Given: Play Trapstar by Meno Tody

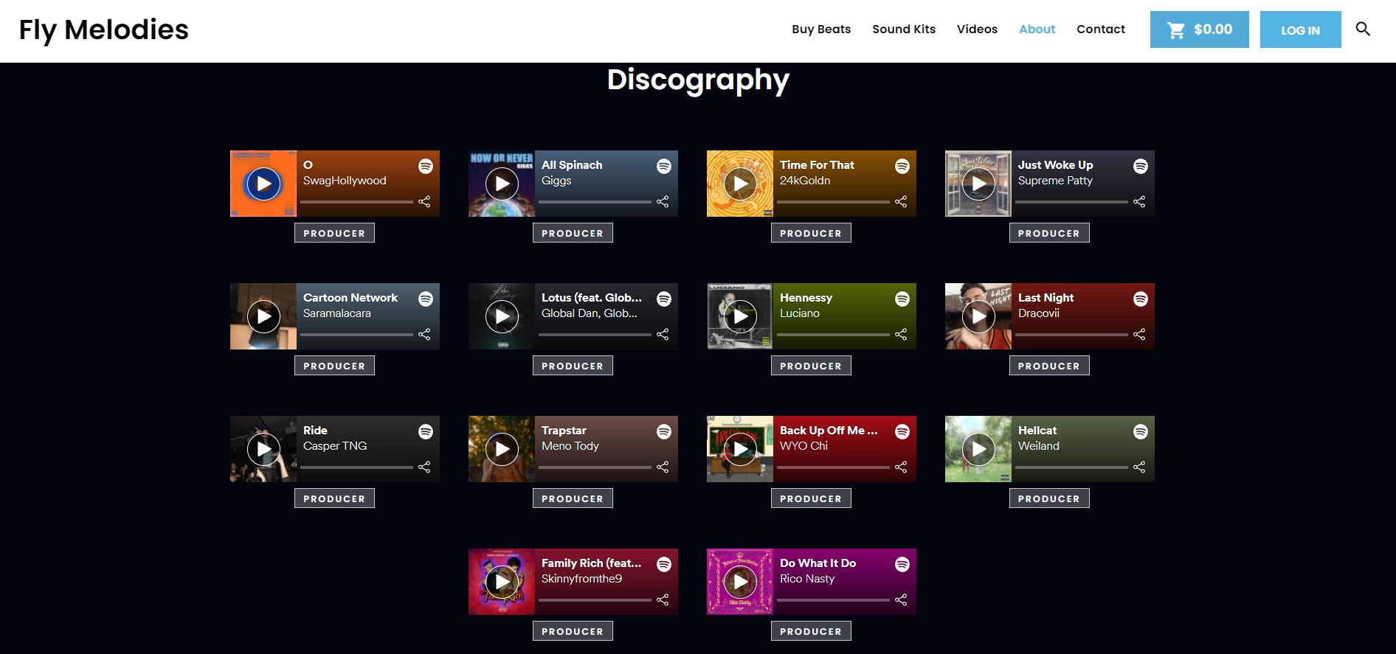Looking at the screenshot, I should (x=502, y=449).
